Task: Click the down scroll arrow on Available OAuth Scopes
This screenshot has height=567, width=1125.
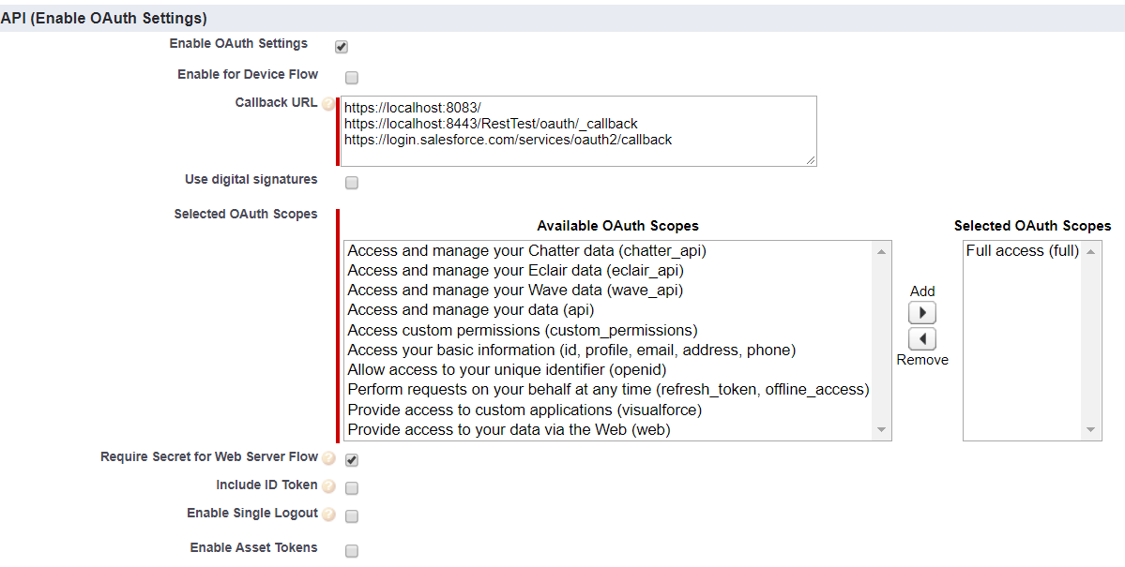Action: tap(880, 429)
